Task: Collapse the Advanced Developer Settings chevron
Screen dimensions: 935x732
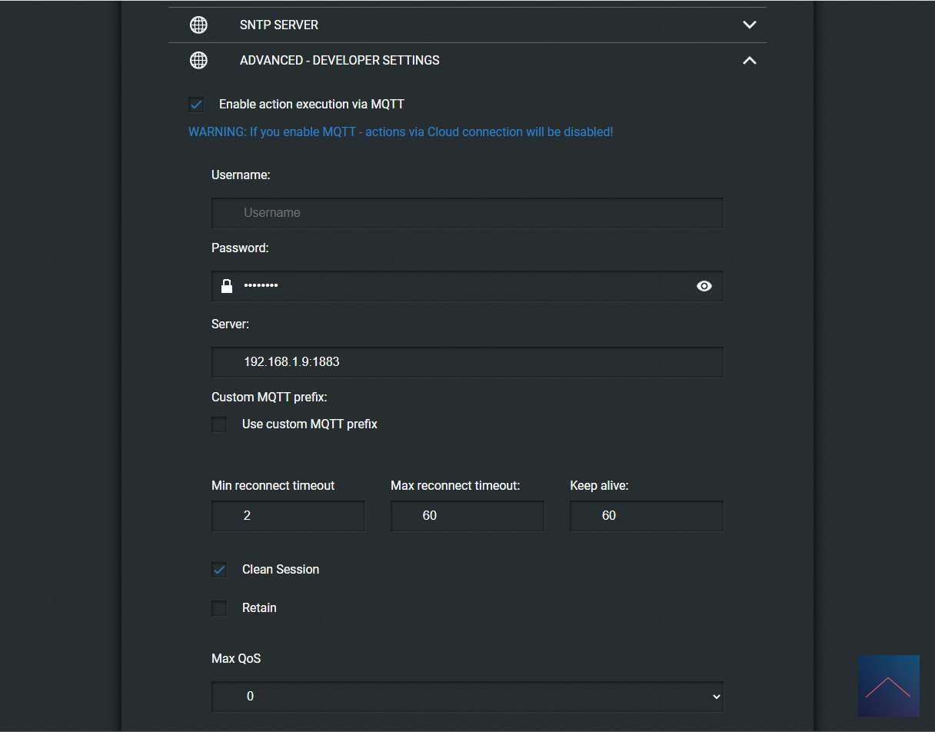Action: pyautogui.click(x=750, y=60)
